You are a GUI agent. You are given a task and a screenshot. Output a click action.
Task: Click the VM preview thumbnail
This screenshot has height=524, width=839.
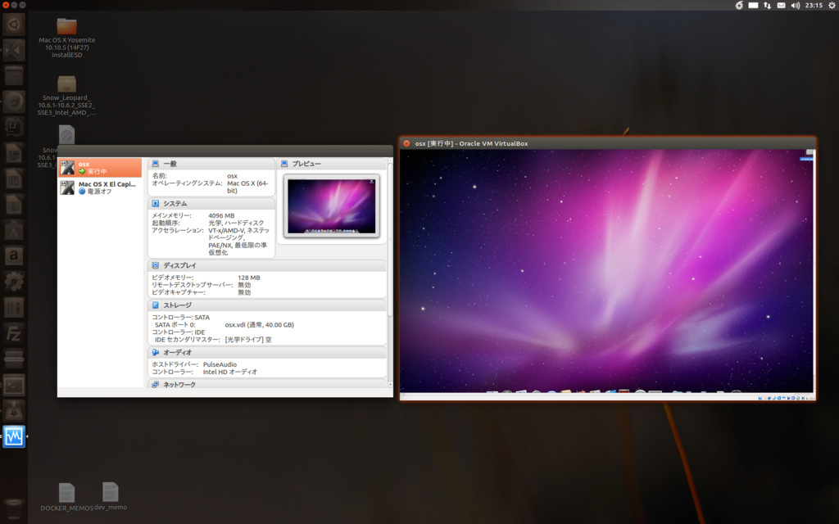point(332,206)
